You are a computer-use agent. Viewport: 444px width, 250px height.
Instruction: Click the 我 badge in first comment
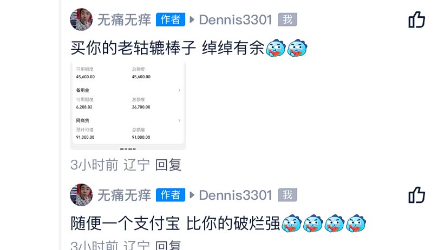coord(288,19)
